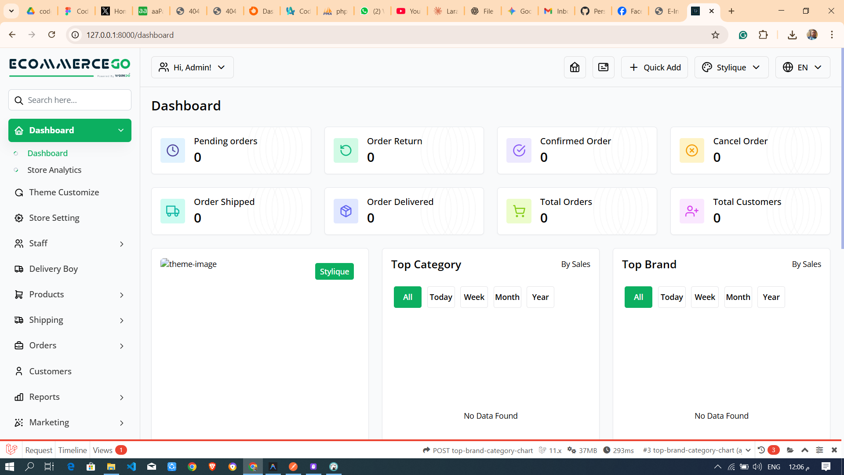Click the Laravel Debugbar icon
Image resolution: width=844 pixels, height=475 pixels.
click(x=11, y=449)
